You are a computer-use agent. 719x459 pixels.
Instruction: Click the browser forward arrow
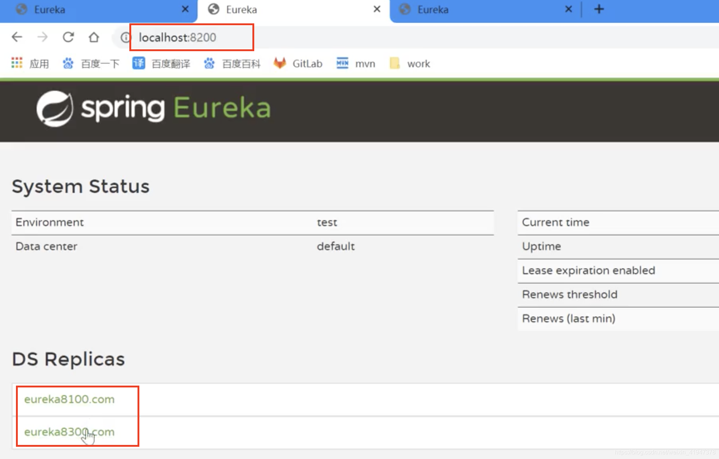click(43, 37)
